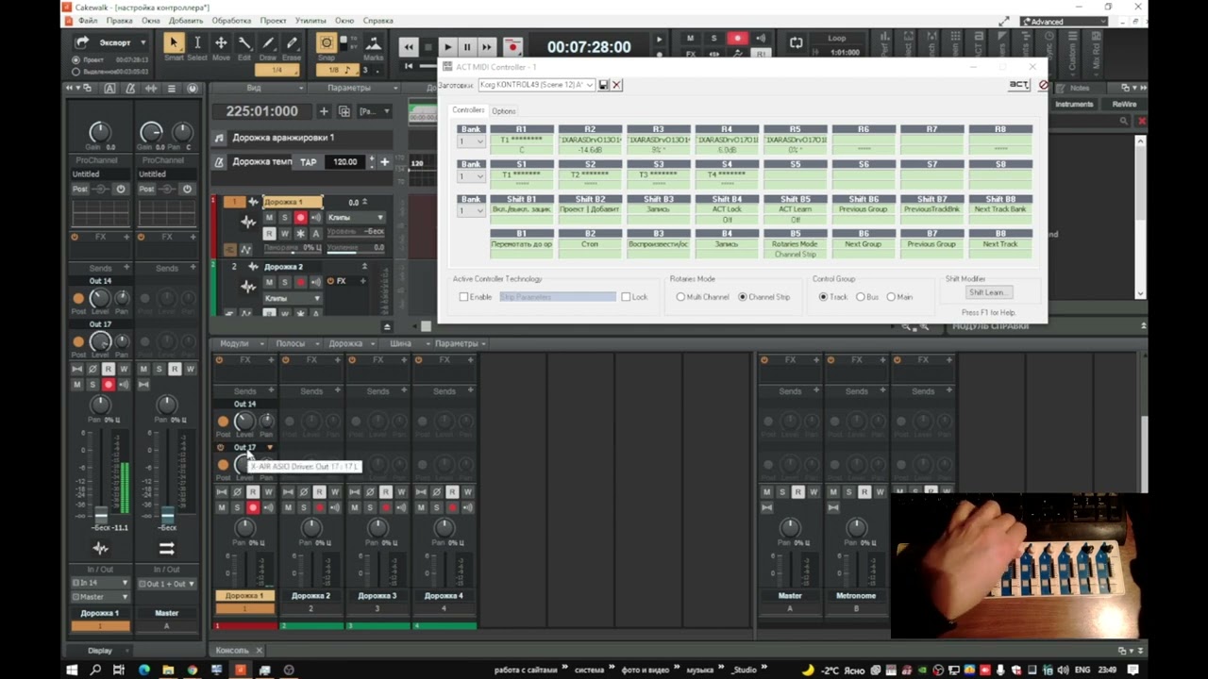Open the Обработка menu

[231, 21]
